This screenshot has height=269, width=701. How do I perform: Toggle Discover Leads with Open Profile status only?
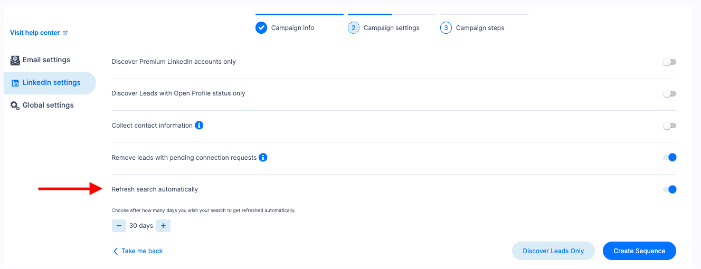[x=669, y=93]
